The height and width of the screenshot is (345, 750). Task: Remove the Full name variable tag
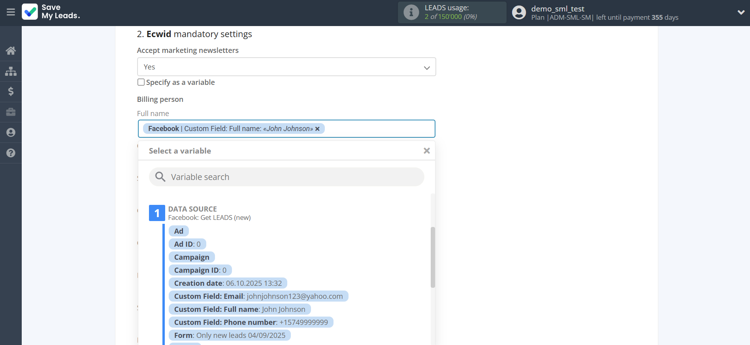[x=317, y=129]
